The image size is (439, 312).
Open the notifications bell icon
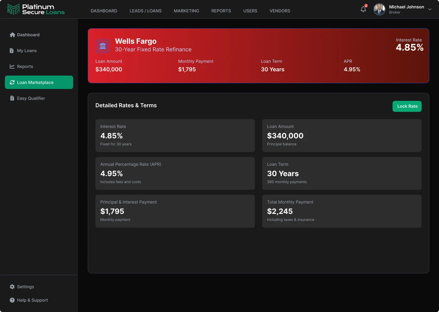363,9
